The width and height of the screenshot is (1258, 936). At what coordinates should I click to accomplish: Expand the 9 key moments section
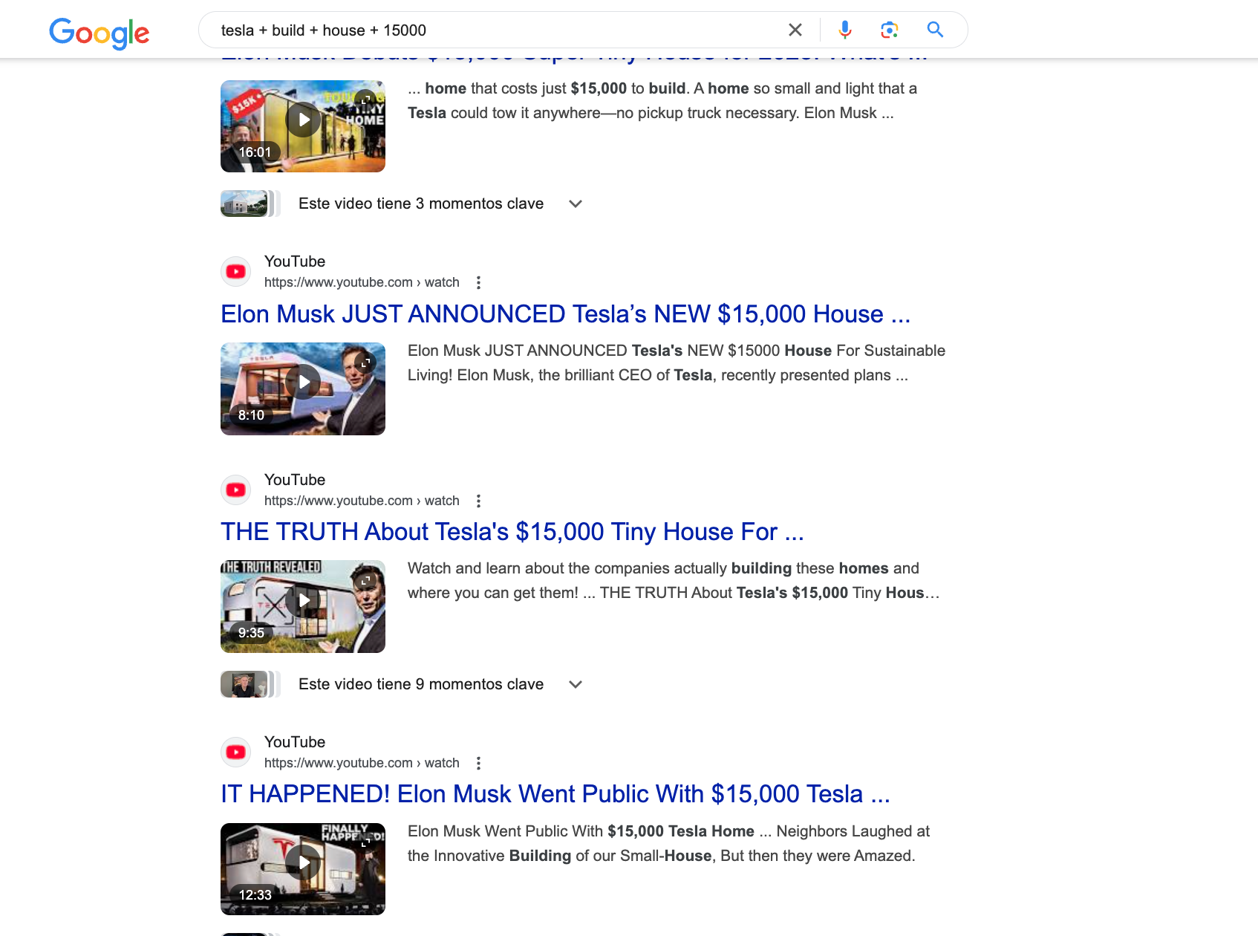575,684
